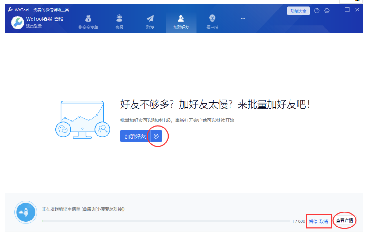Open the gear settings beside 加群好友 button
Screen dimensions: 368x237
(156, 136)
